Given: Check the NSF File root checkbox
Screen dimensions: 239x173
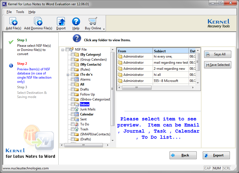Looking at the screenshot, I should [x=67, y=50].
